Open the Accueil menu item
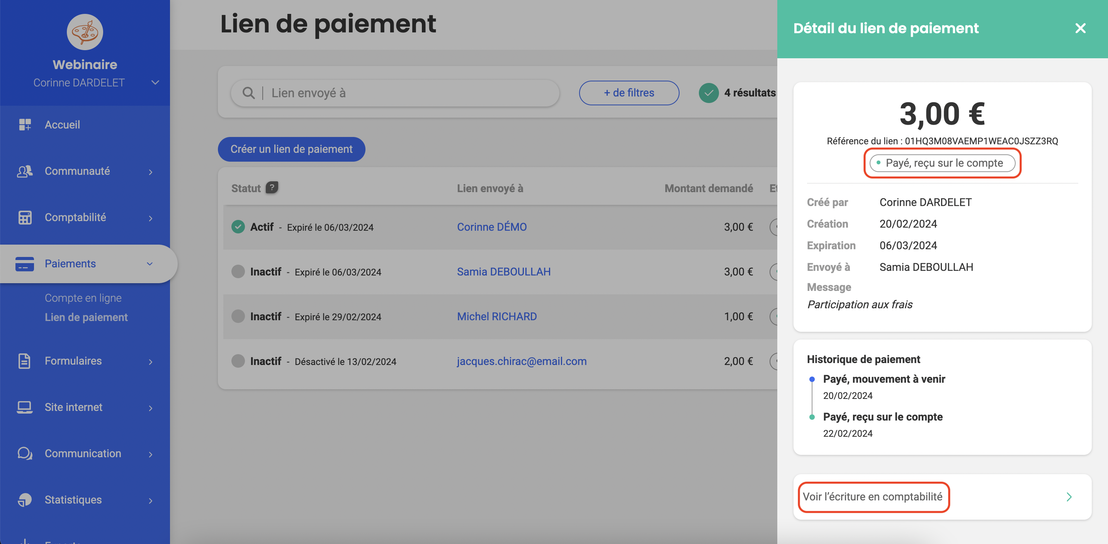1108x544 pixels. click(x=85, y=125)
